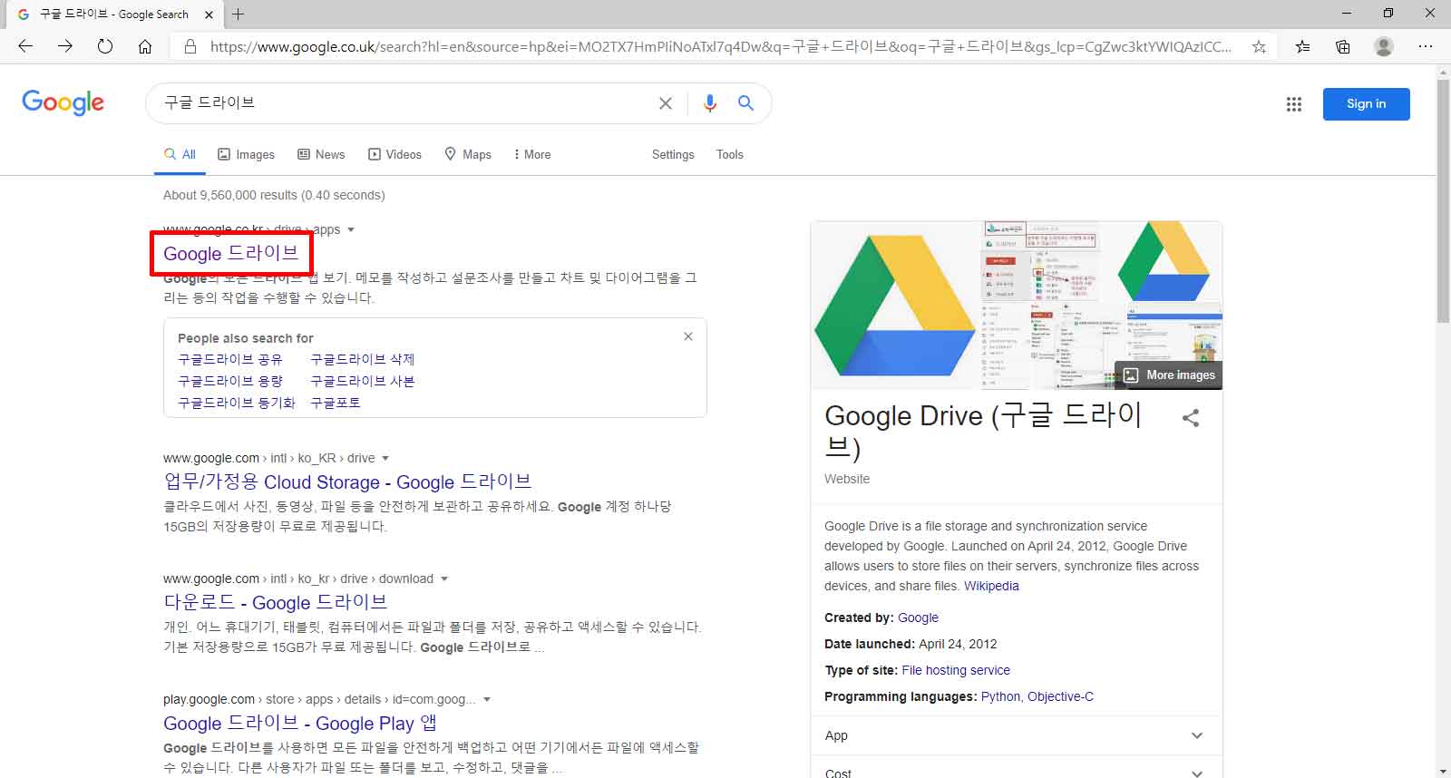Click the Sign in button
Image resolution: width=1451 pixels, height=778 pixels.
pos(1367,104)
